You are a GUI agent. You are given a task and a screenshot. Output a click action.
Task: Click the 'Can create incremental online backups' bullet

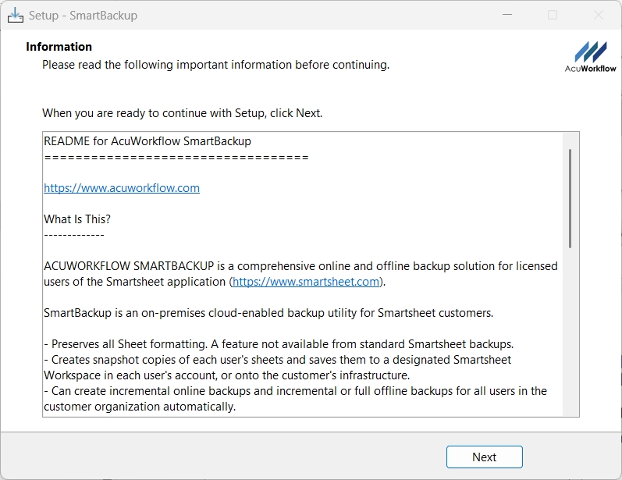295,391
